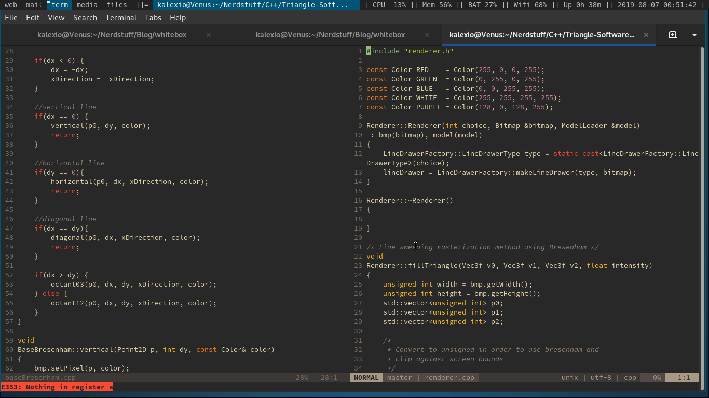Switch to the first Blog/whitebox tab
The image size is (709, 398).
pos(112,35)
